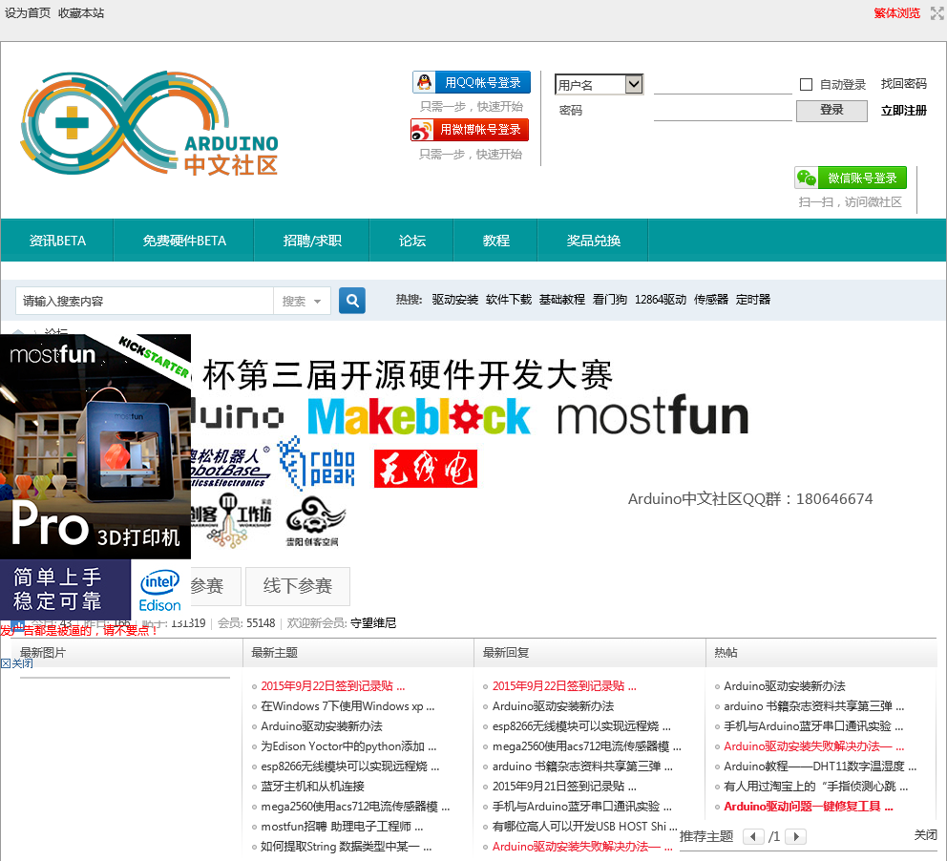Screen dimensions: 947x861
Task: Open 奖品兑换 navigation tab
Action: [593, 241]
